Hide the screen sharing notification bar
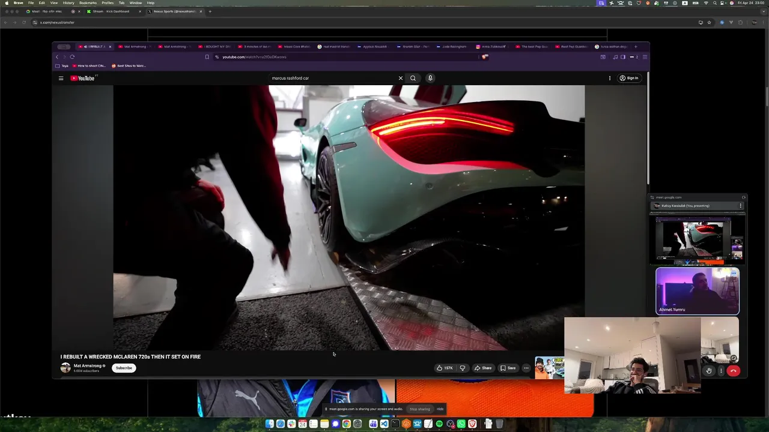 (x=440, y=409)
